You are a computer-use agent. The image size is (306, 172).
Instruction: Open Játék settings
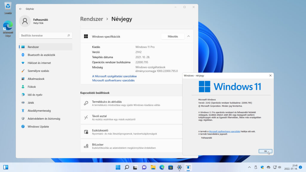tap(46, 103)
